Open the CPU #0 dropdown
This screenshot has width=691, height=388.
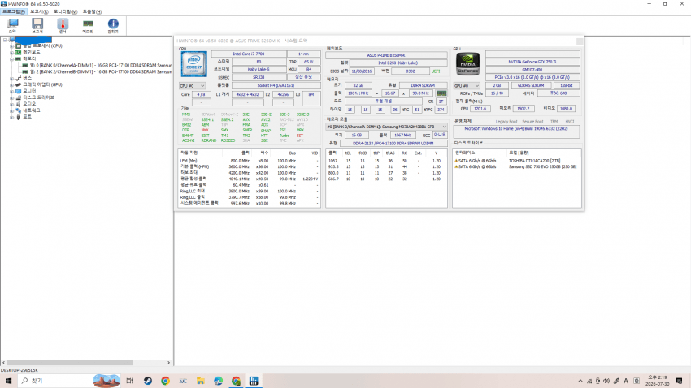tap(192, 86)
